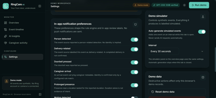Click the Auto-generate simulated events label
Image resolution: width=216 pixels, height=98 pixels.
pos(165,31)
